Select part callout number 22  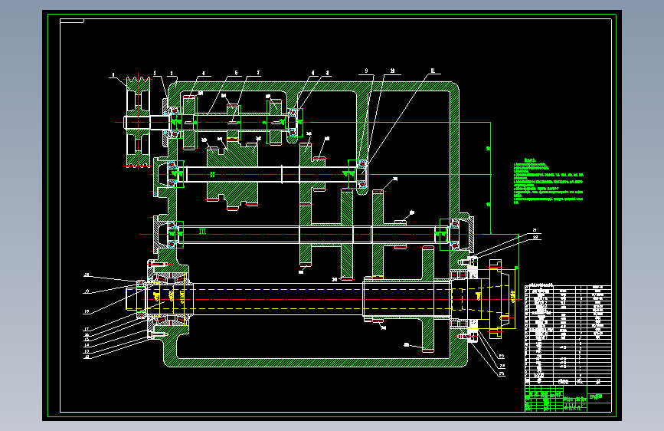535,237
